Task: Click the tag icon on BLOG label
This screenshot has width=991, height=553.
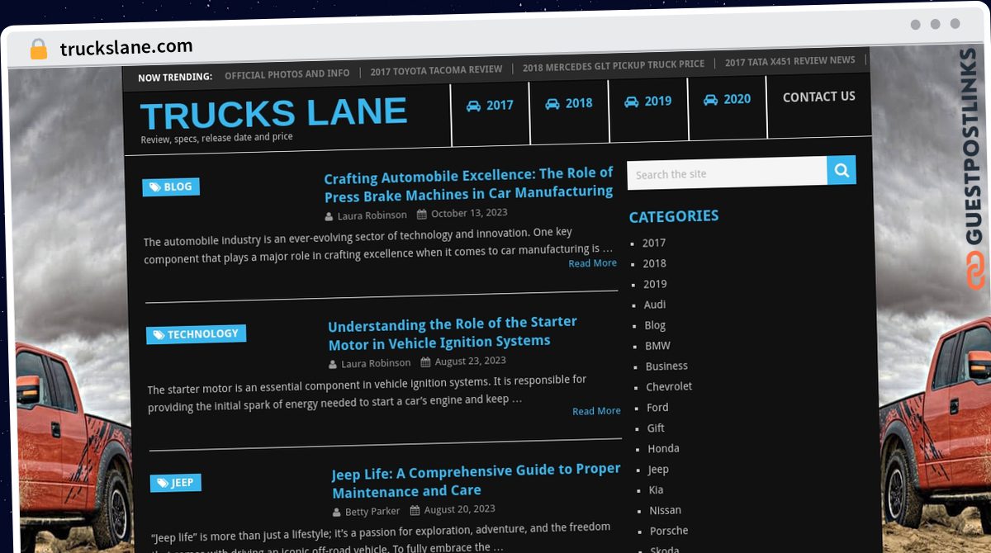Action: click(x=154, y=187)
